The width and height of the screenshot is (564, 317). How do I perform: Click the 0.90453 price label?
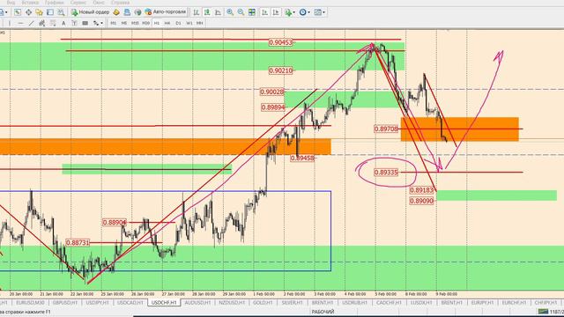(x=280, y=42)
